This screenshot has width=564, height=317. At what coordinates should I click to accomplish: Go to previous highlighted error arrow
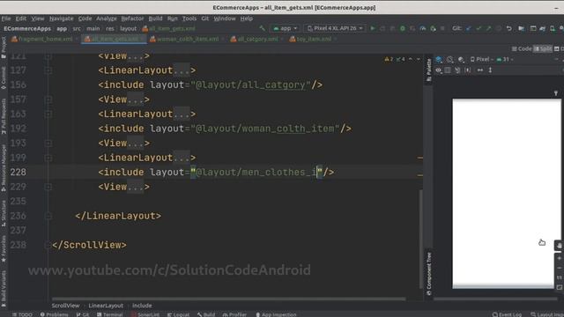pyautogui.click(x=411, y=59)
